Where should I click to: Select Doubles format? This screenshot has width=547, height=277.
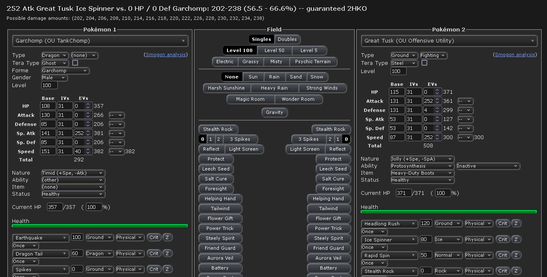(287, 39)
